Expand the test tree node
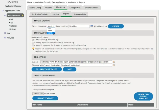This screenshot has height=110, width=159. [5, 33]
